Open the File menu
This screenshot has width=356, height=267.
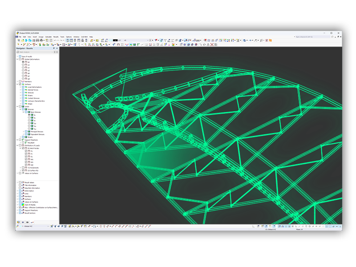20,37
